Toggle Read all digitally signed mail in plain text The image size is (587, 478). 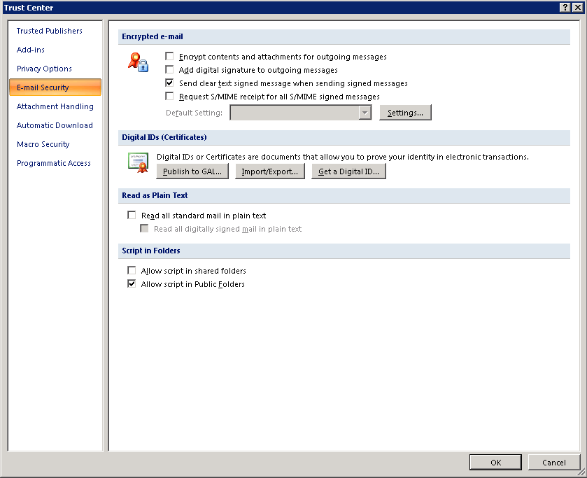tap(144, 229)
